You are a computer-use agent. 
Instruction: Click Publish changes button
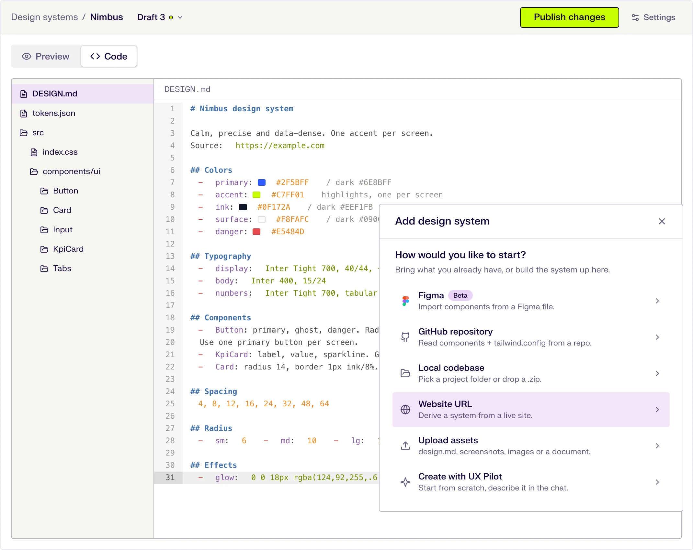click(569, 17)
